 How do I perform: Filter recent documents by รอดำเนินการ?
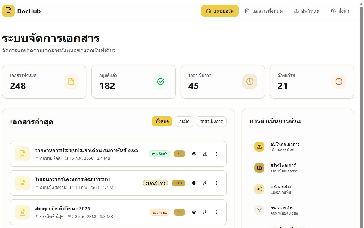tap(211, 122)
